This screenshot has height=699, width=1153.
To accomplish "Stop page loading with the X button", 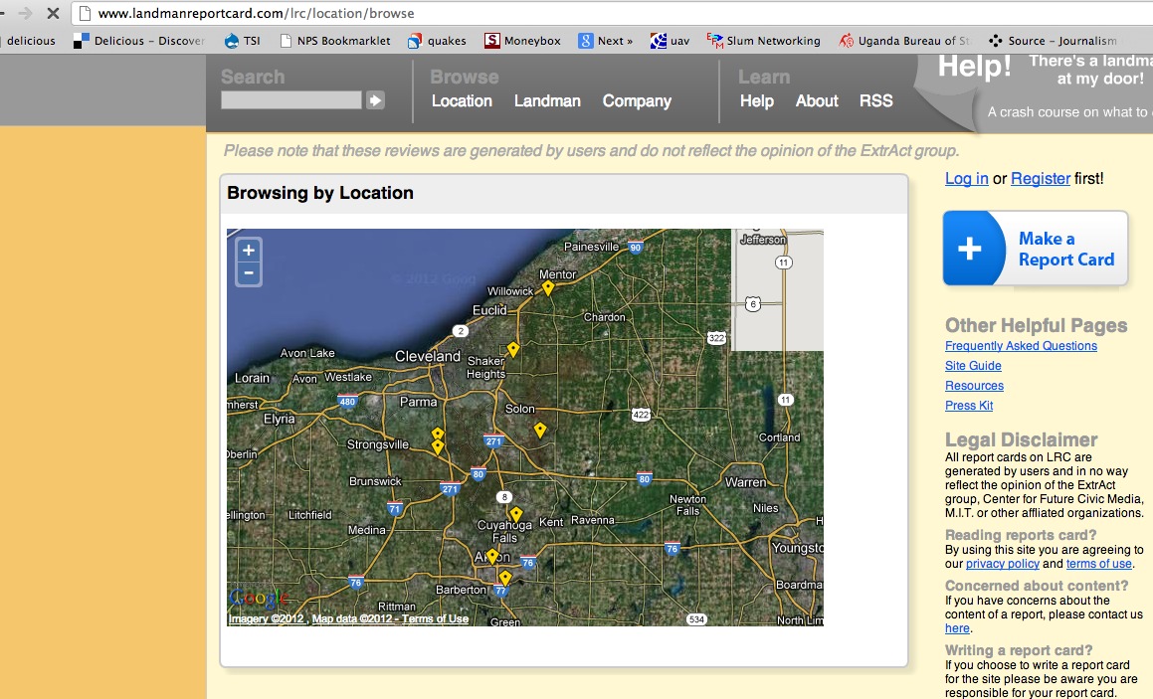I will tap(53, 13).
